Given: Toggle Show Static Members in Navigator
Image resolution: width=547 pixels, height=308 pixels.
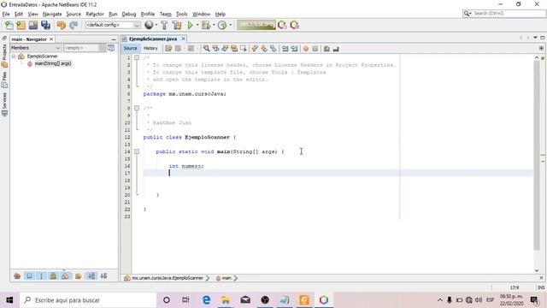Looking at the screenshot, I should pyautogui.click(x=42, y=275).
